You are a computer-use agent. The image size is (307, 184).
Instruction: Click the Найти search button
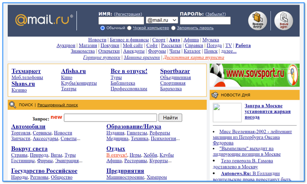(x=170, y=118)
